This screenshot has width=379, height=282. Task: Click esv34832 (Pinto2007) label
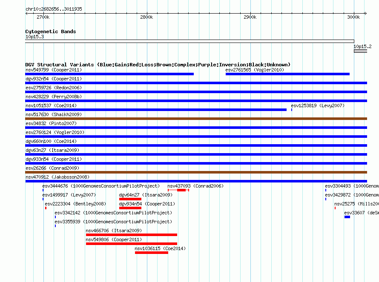(51, 123)
